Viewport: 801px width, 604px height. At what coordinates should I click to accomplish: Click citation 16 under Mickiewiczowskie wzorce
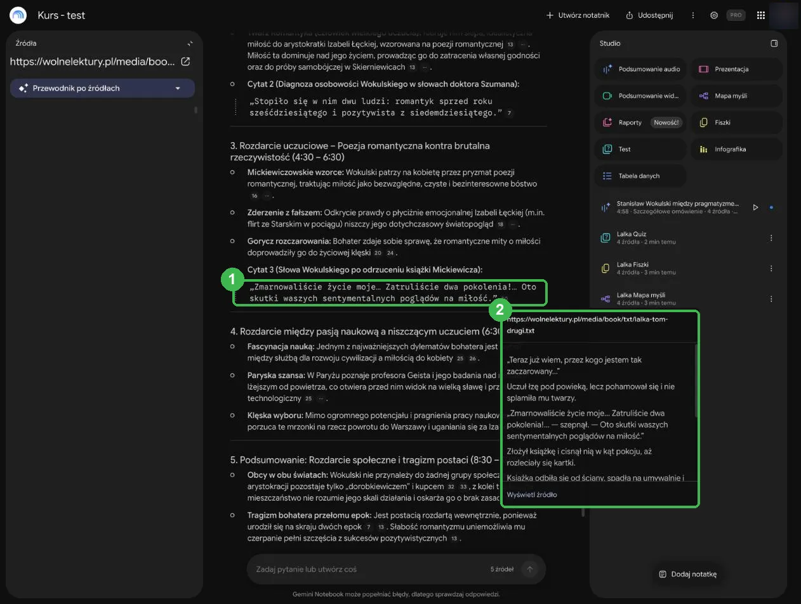tap(255, 196)
